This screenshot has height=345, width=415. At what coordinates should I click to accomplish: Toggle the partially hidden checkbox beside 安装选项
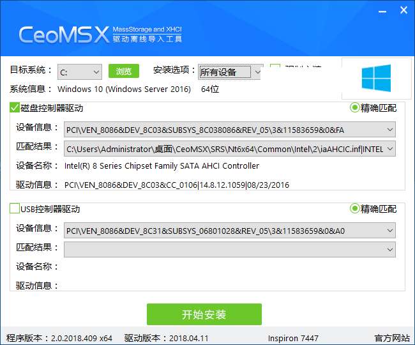point(275,66)
